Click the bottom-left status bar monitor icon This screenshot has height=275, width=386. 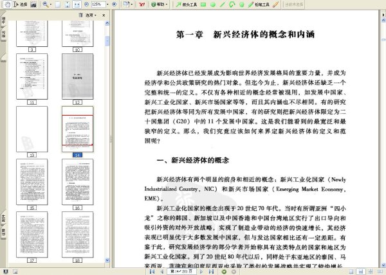pos(5,272)
